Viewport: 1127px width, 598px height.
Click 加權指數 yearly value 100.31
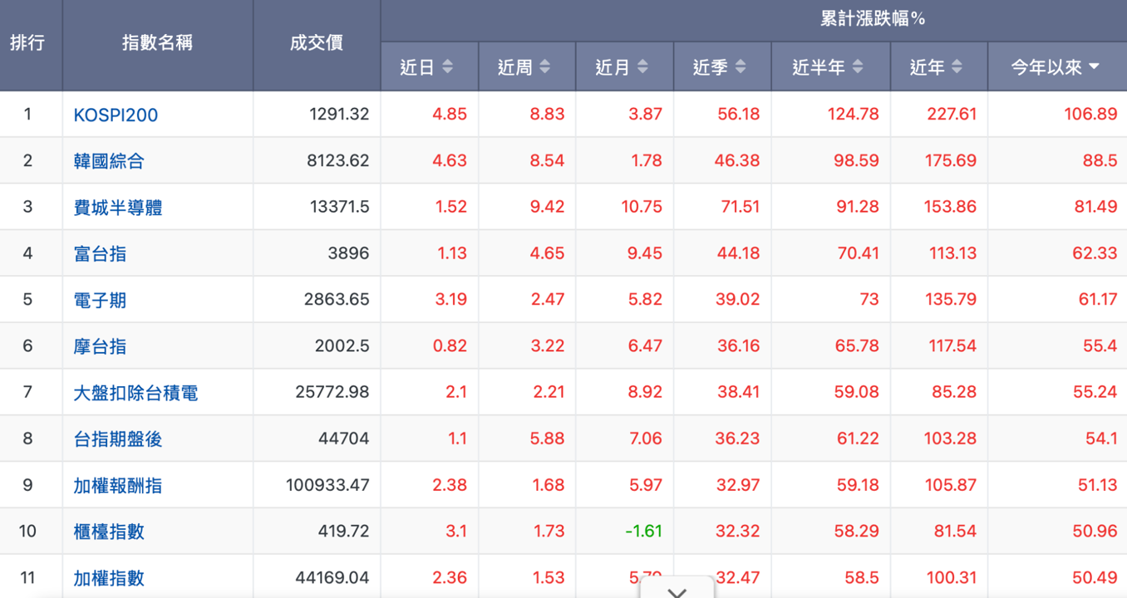[952, 578]
